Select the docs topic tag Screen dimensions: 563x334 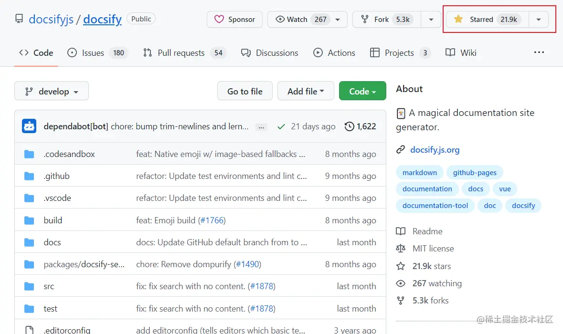click(476, 188)
